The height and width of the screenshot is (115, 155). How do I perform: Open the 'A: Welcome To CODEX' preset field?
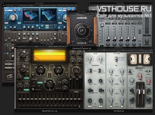point(26,6)
